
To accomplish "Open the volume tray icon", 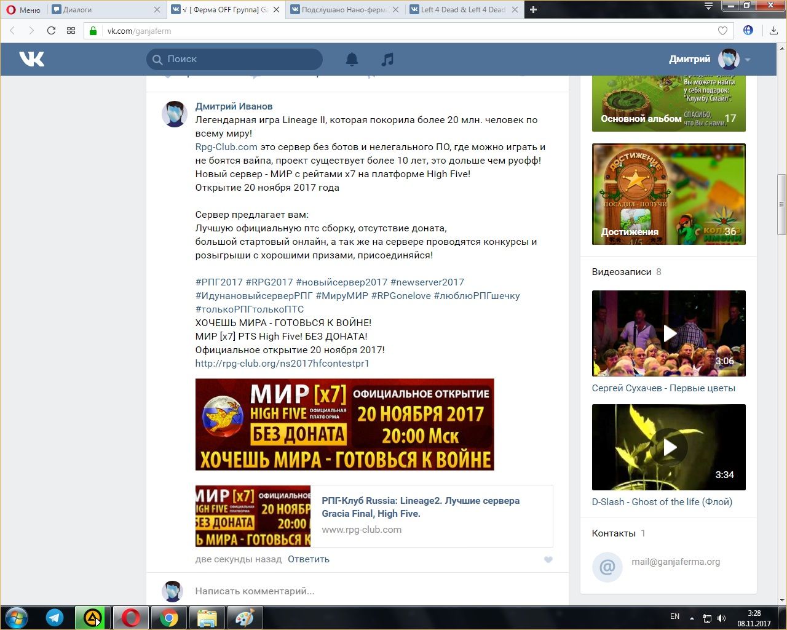I will (x=721, y=618).
